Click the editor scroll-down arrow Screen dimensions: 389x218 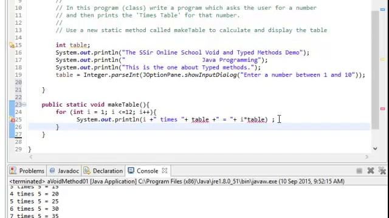pyautogui.click(x=375, y=148)
